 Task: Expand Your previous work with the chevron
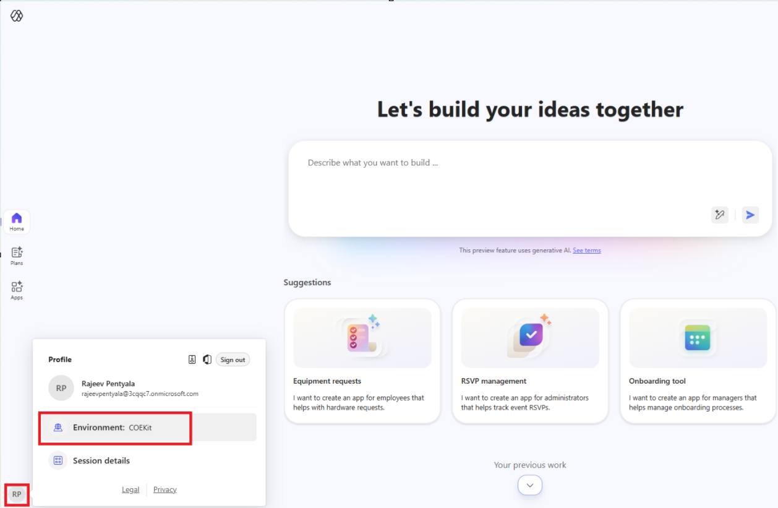(x=530, y=485)
